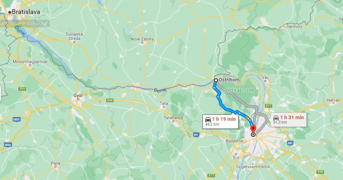Click the Hatvan town label
The width and height of the screenshot is (343, 180).
pos(333,100)
